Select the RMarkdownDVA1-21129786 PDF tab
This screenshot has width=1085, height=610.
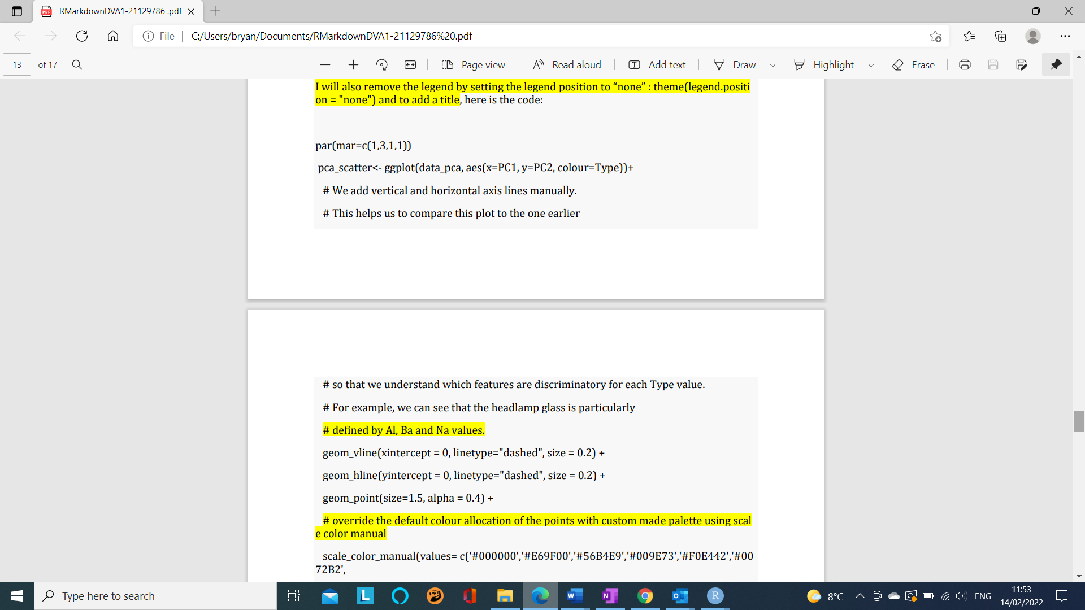(x=113, y=11)
